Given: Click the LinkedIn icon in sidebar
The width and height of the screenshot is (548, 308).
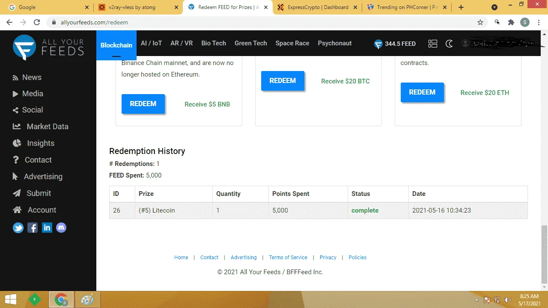Looking at the screenshot, I should point(47,228).
